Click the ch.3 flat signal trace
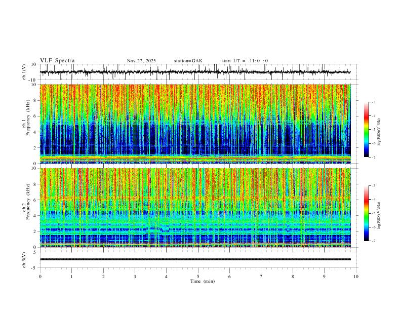The height and width of the screenshot is (310, 401). (x=195, y=259)
